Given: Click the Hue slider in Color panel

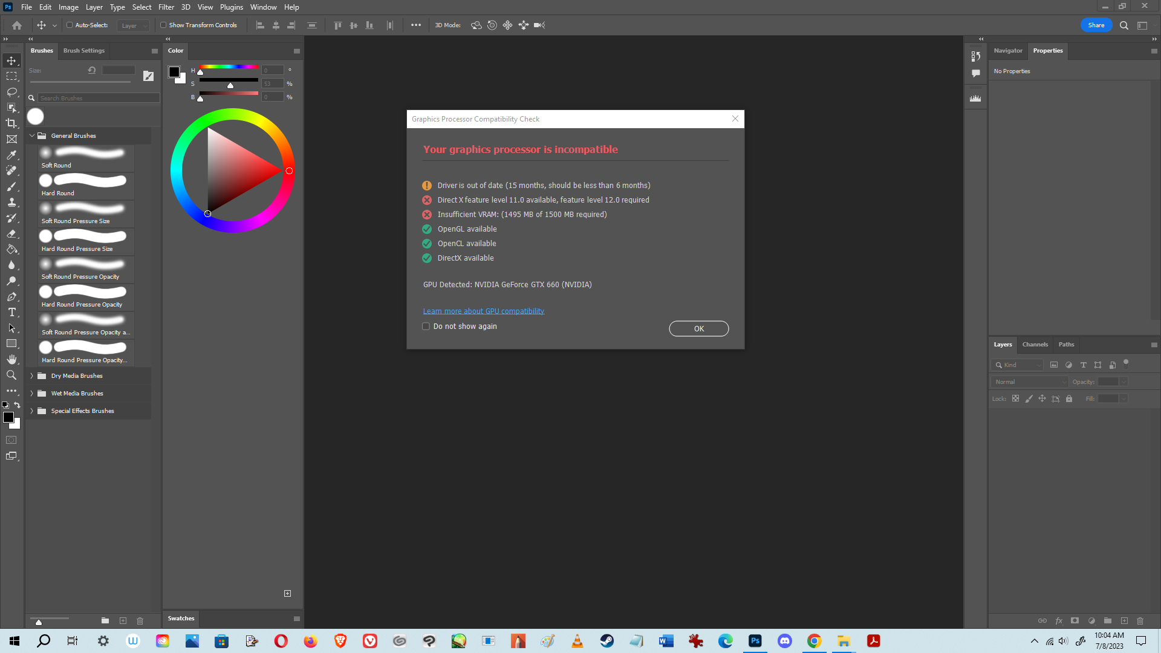Looking at the screenshot, I should pos(229,67).
